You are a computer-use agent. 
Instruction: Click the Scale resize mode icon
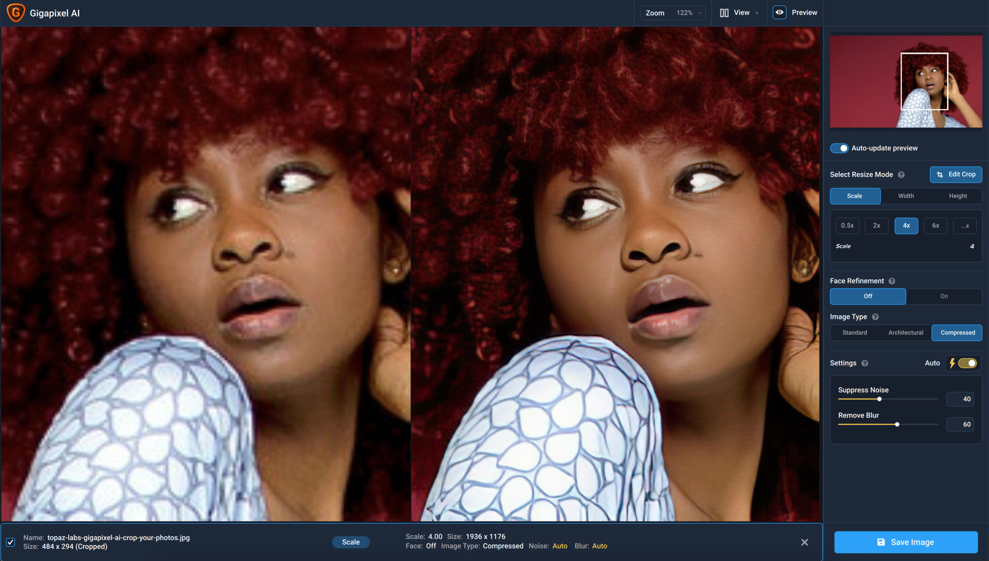pyautogui.click(x=855, y=196)
